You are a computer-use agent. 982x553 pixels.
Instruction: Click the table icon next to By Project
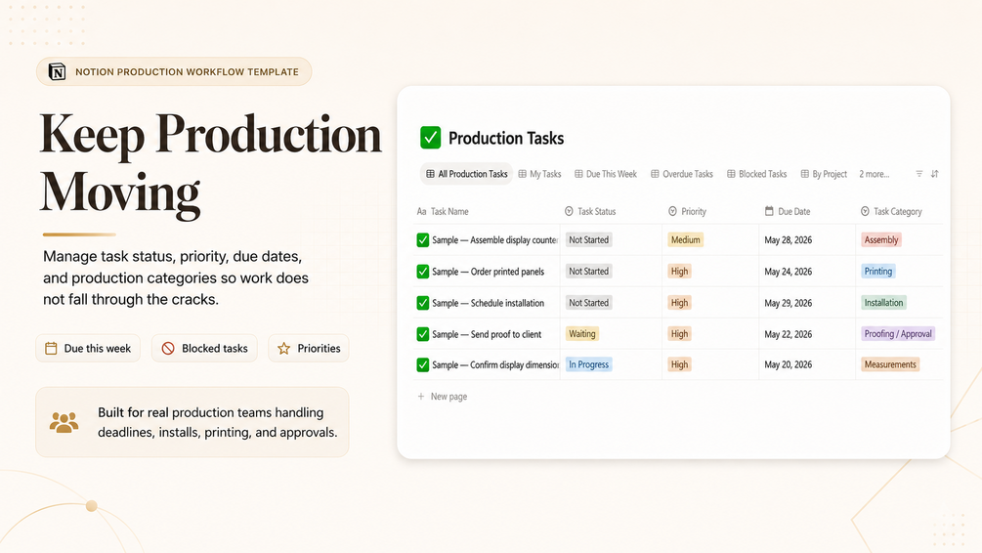(x=805, y=174)
